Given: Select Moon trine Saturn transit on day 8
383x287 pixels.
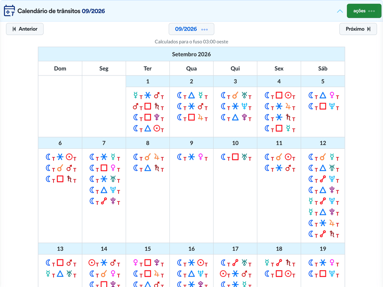Looking at the screenshot, I should click(x=148, y=168).
